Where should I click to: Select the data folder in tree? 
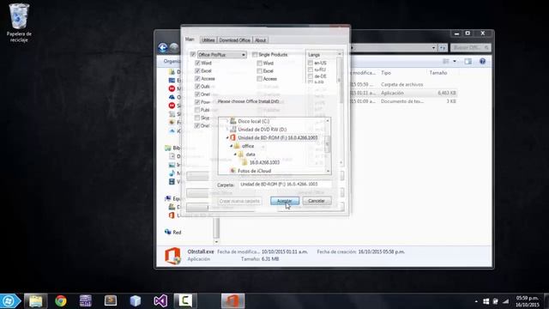(x=250, y=154)
